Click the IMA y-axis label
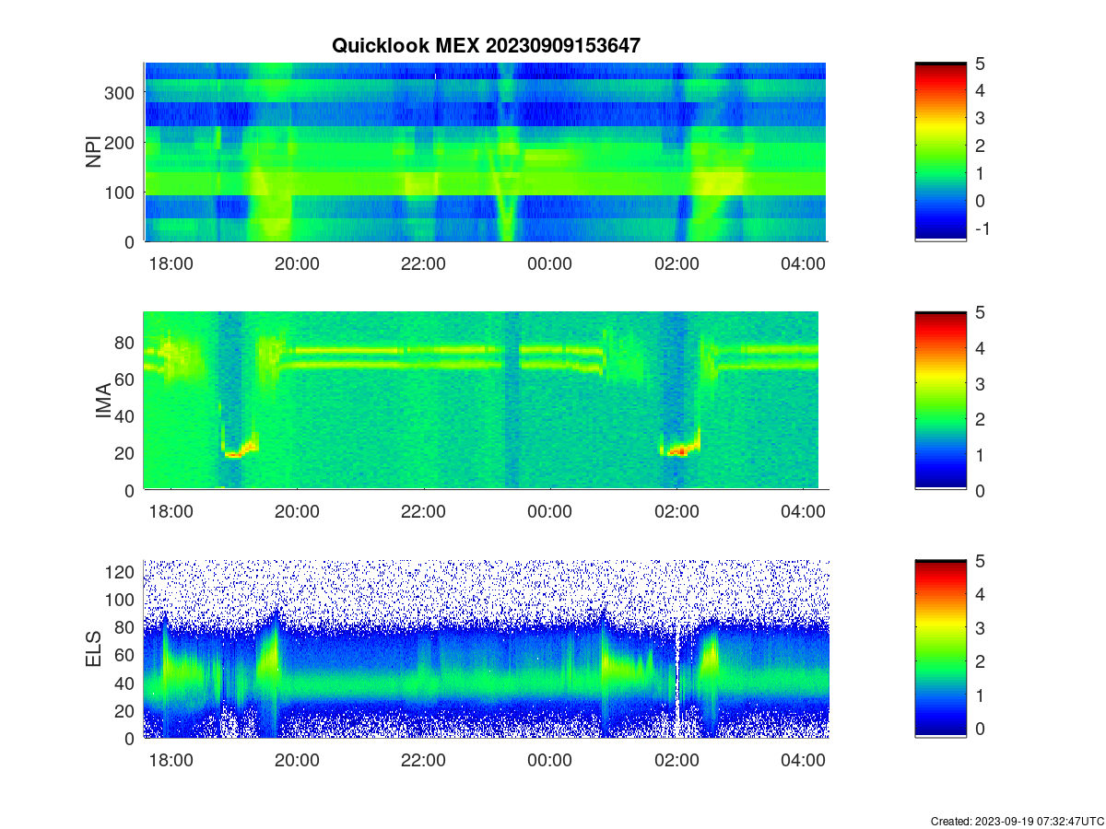Screen dimensions: 1106x829 tap(103, 401)
